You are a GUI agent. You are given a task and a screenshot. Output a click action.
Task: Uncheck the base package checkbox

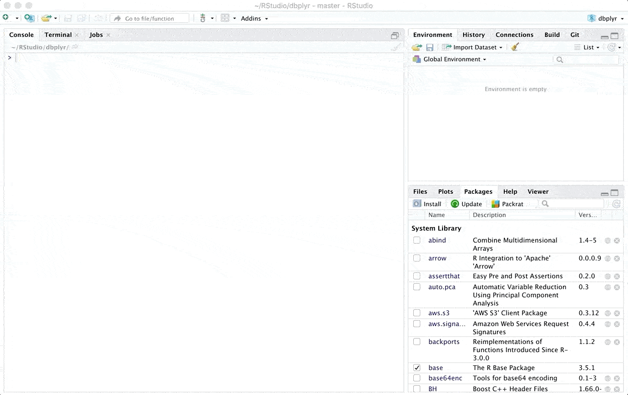(416, 368)
